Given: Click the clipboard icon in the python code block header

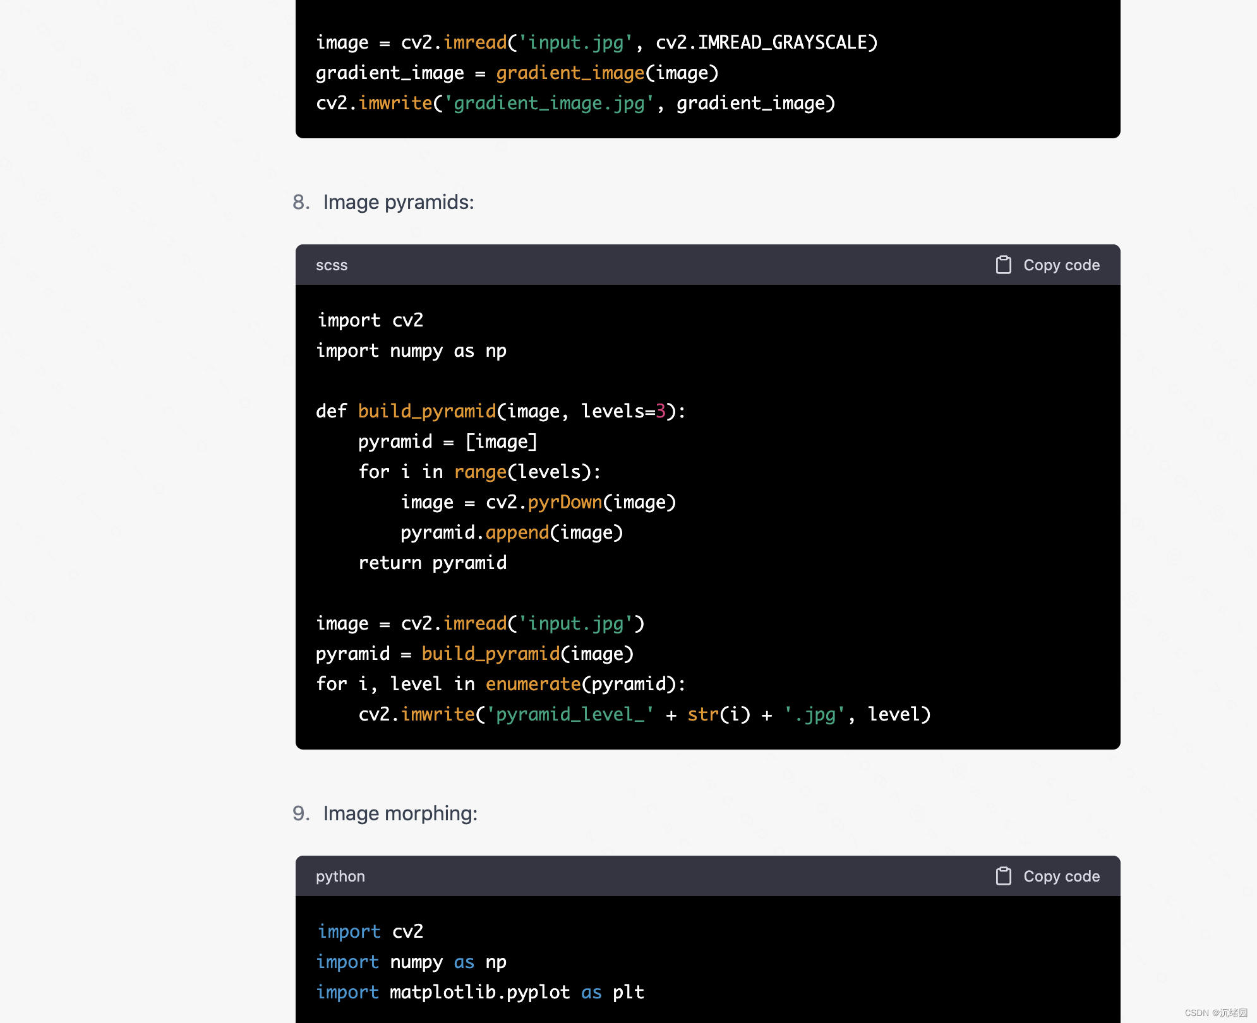Looking at the screenshot, I should (1003, 876).
